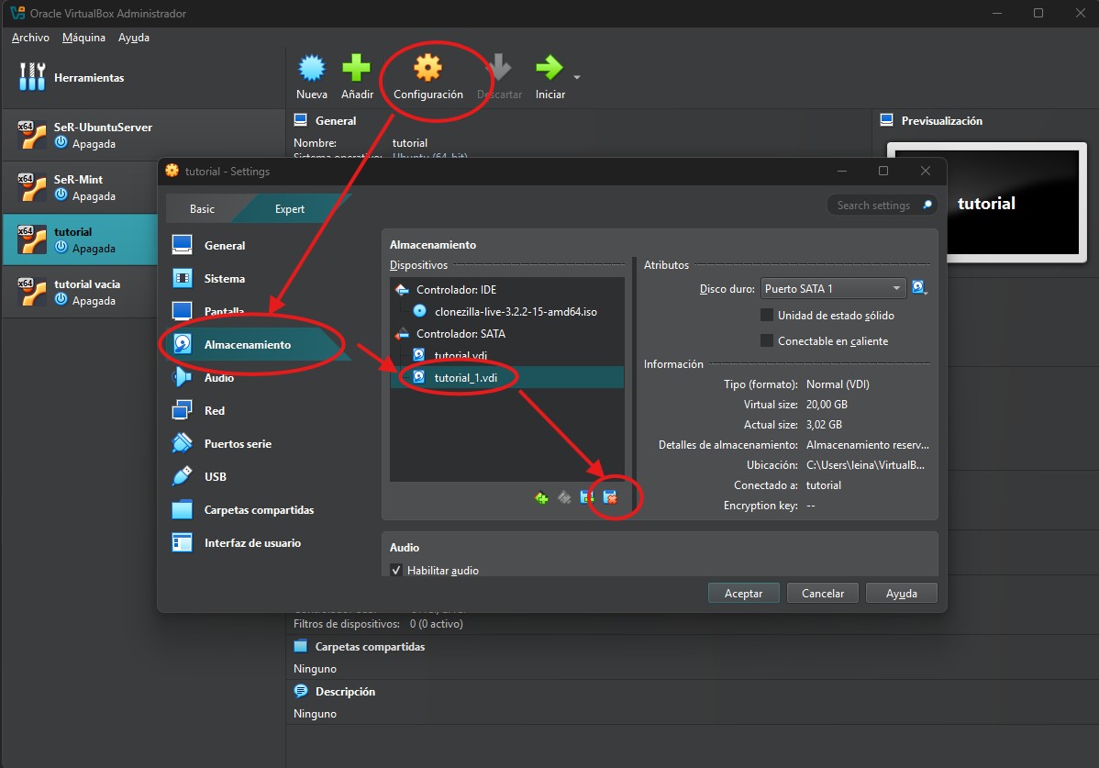Viewport: 1099px width, 768px height.
Task: Click the search magnifier icon in Search settings
Action: pyautogui.click(x=927, y=205)
